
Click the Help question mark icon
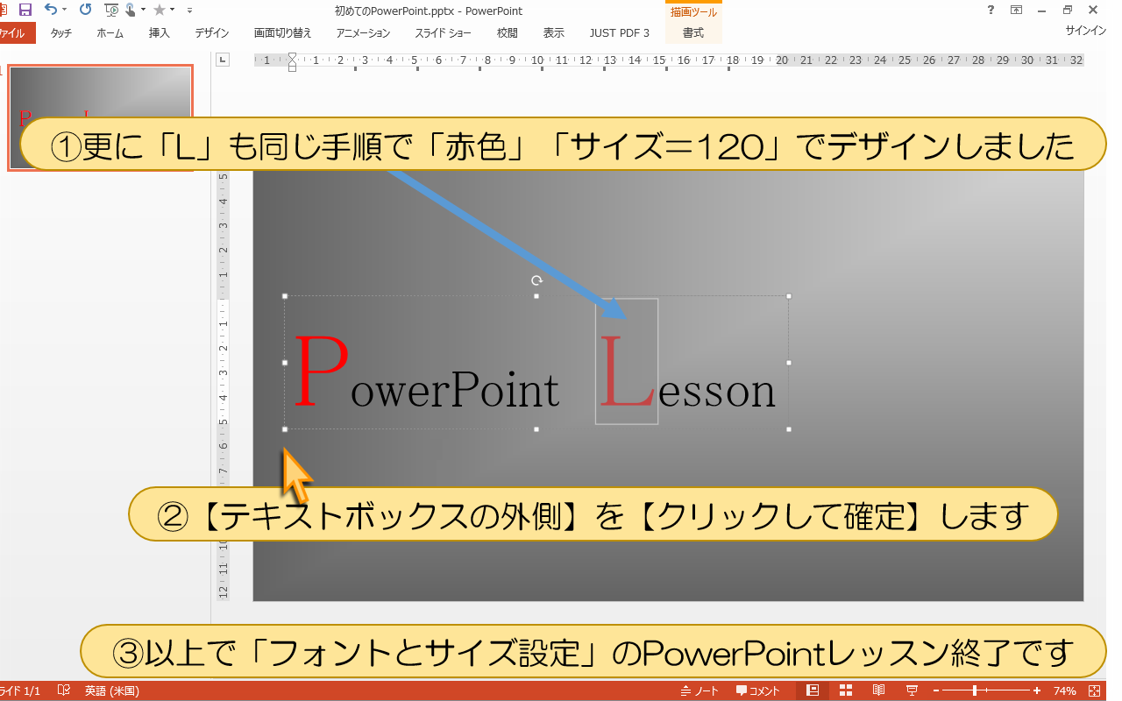[x=991, y=11]
